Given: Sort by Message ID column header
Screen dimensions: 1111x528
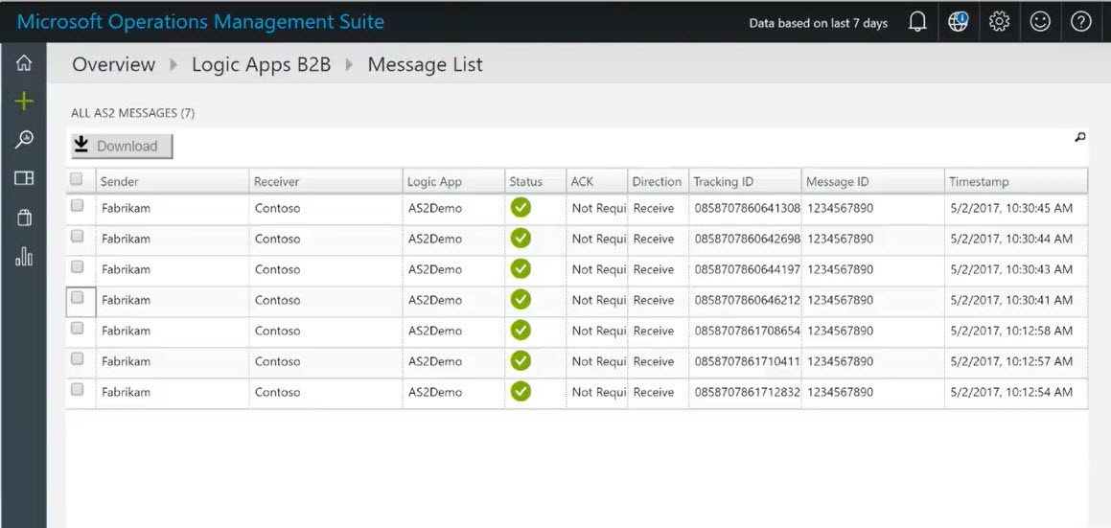Looking at the screenshot, I should point(873,181).
